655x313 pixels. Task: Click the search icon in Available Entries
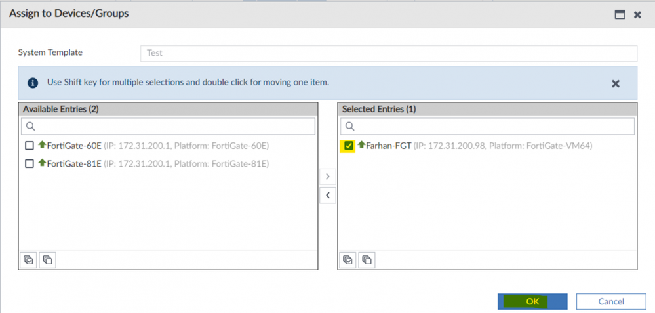point(30,126)
